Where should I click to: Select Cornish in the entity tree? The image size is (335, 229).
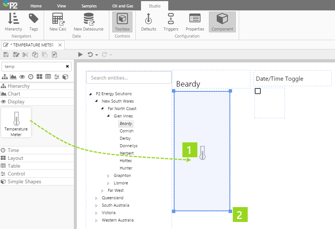click(x=126, y=131)
